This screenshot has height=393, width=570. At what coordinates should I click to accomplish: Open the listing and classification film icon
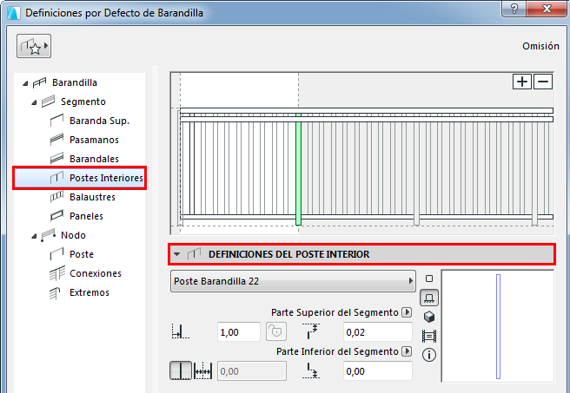point(429,336)
